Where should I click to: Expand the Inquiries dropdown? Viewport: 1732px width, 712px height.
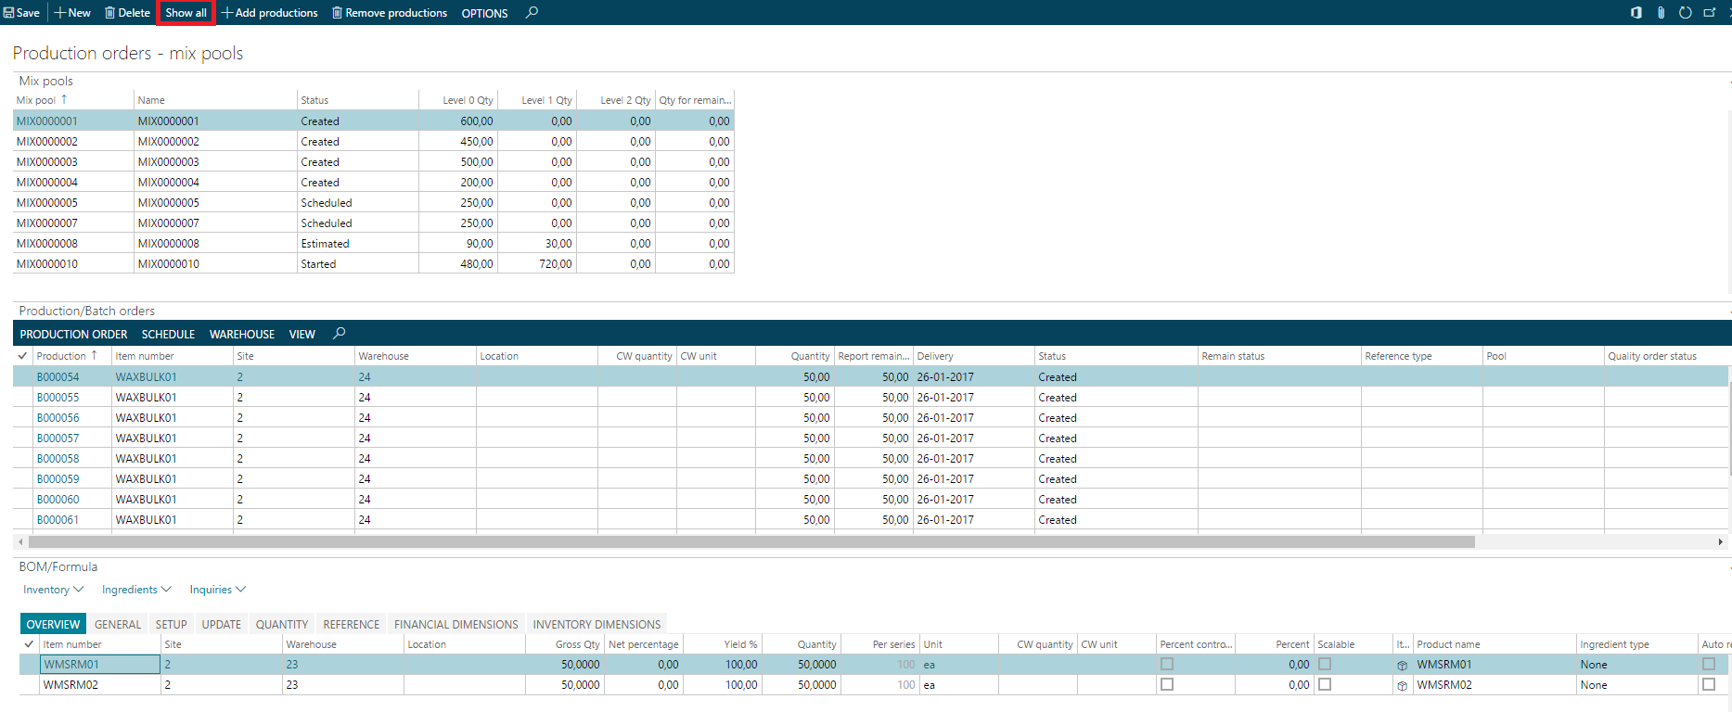(x=217, y=590)
